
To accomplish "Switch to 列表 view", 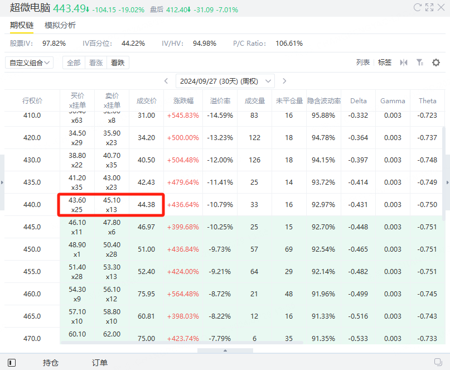I will pos(363,63).
